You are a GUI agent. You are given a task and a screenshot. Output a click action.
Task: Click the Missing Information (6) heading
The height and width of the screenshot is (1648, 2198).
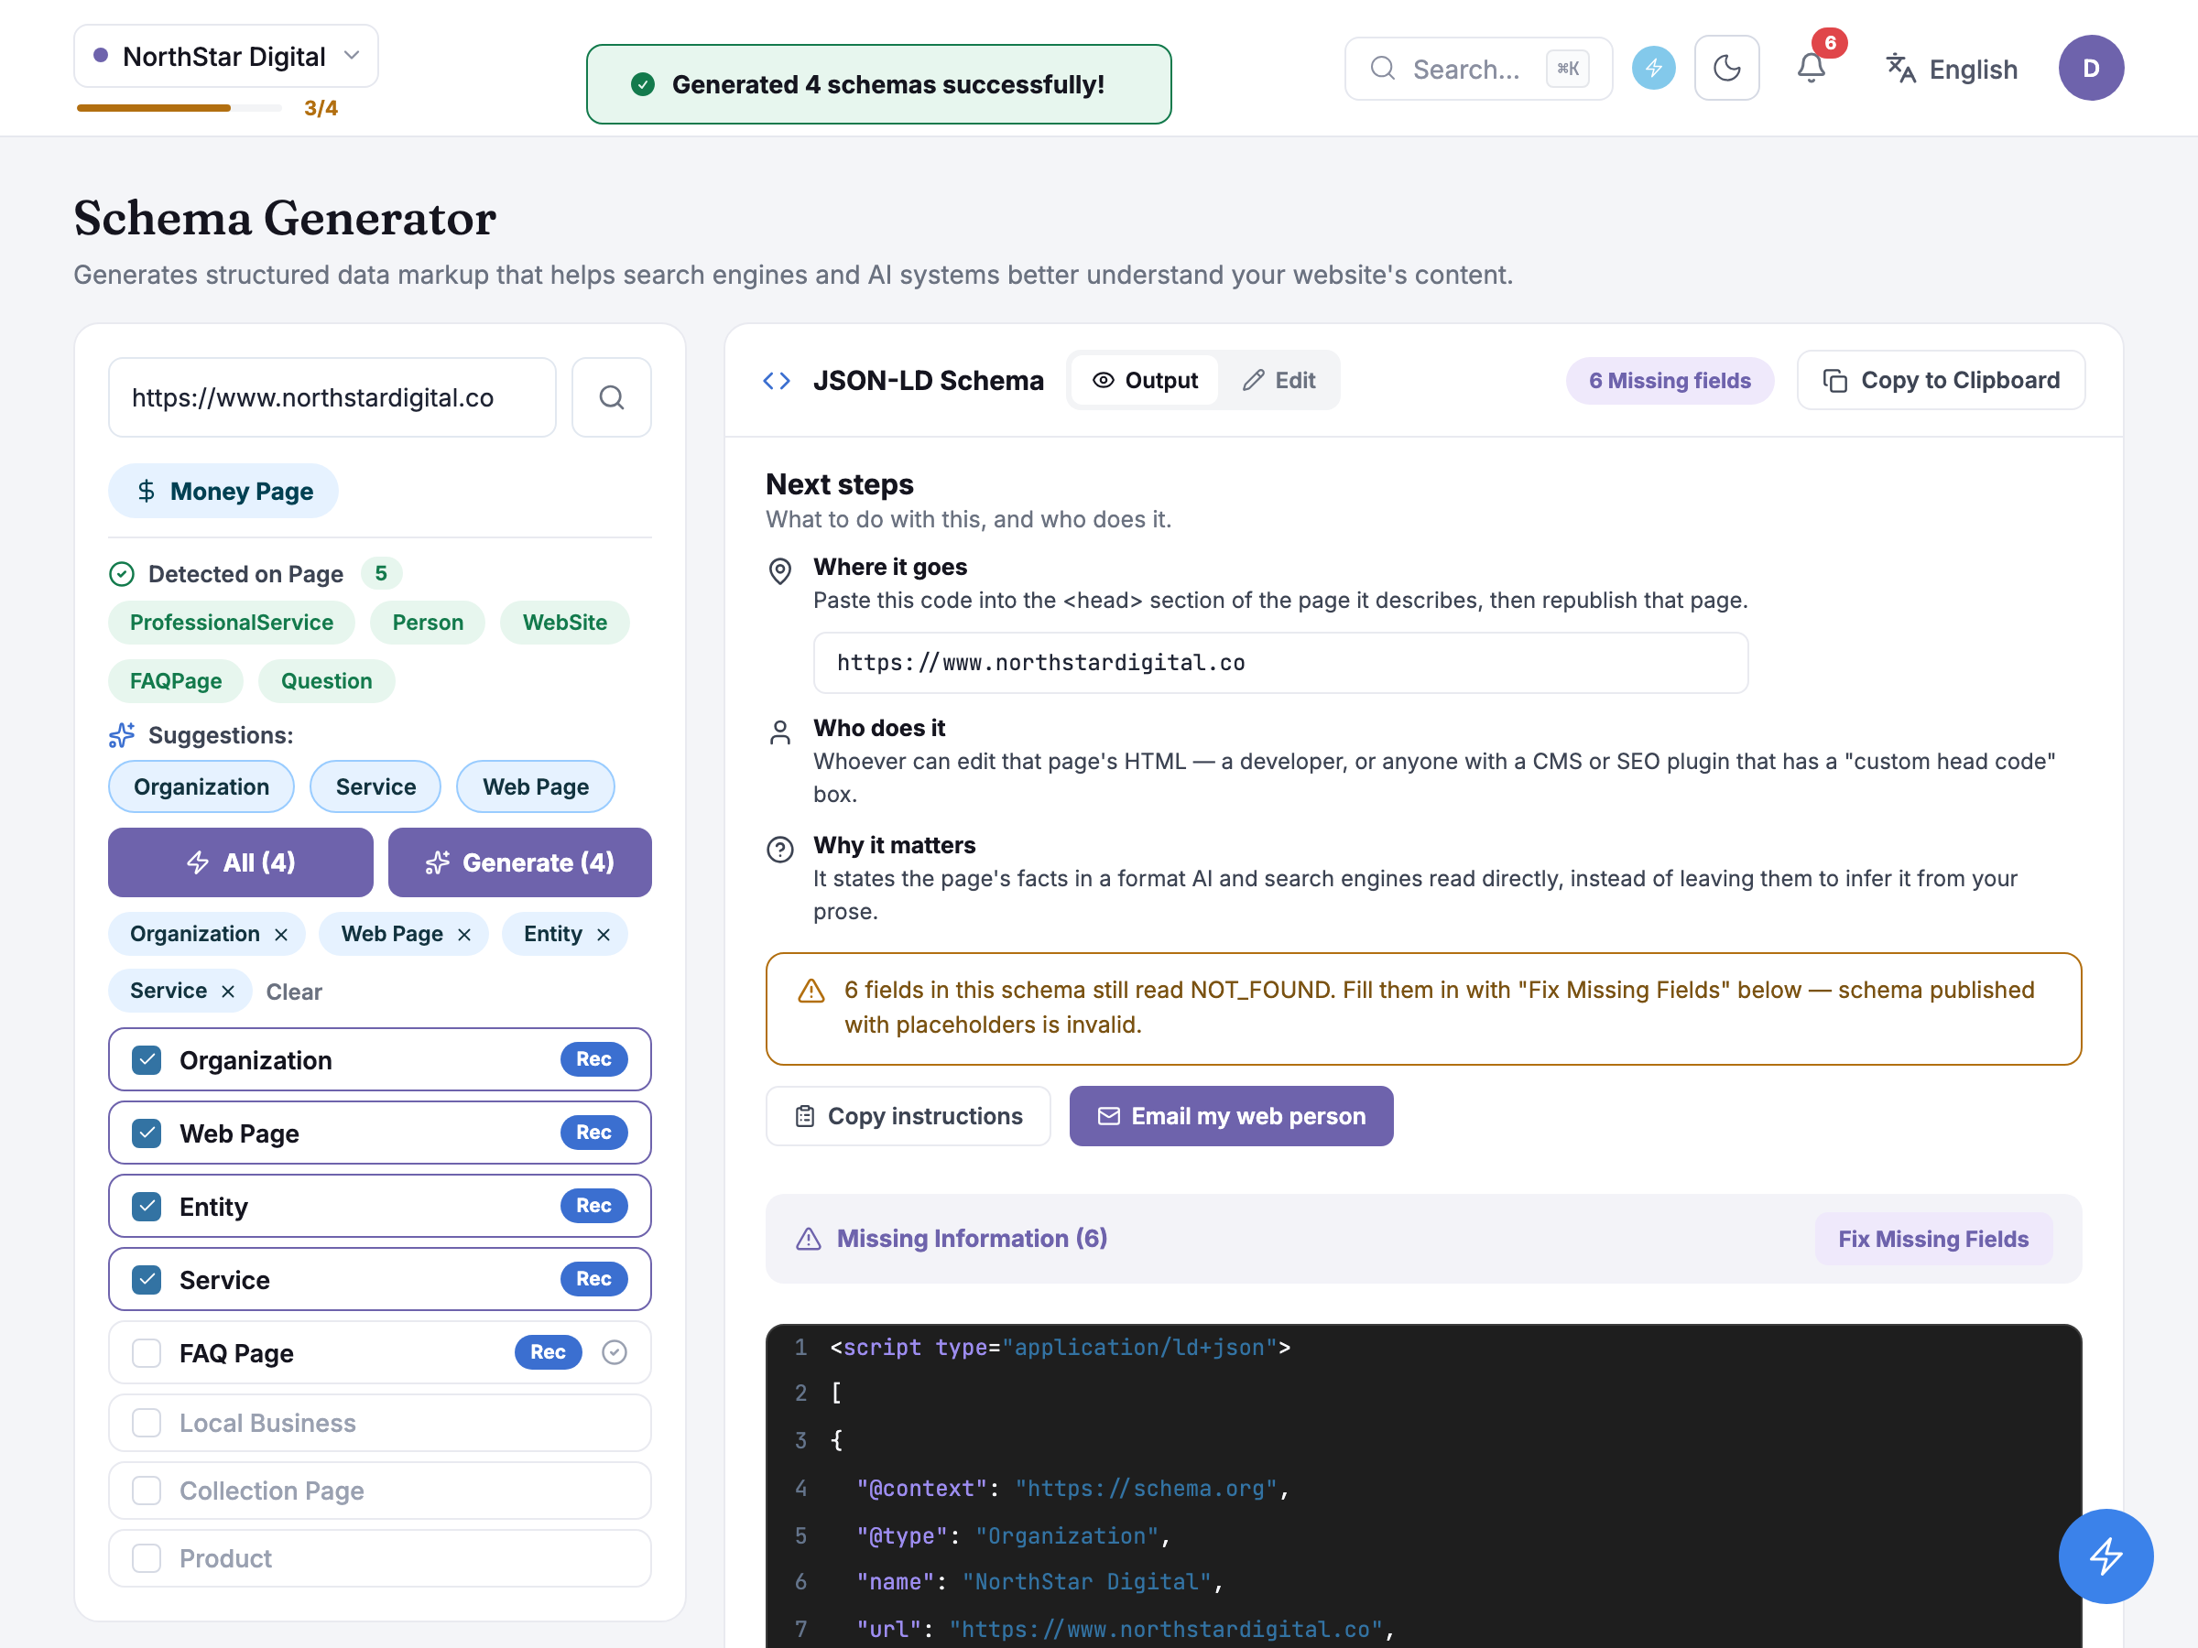[971, 1239]
